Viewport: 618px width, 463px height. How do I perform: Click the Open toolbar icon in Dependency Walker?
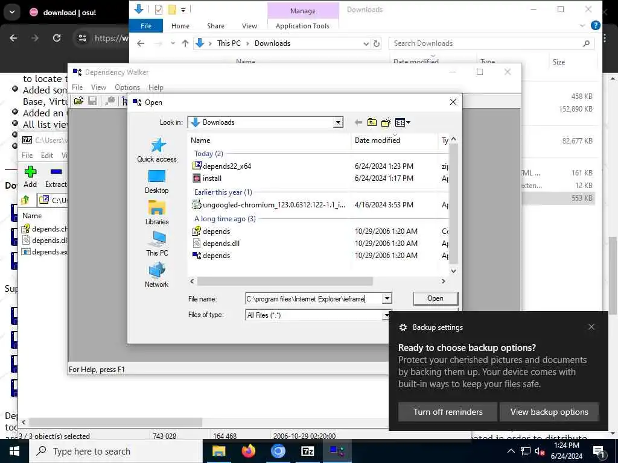click(79, 101)
